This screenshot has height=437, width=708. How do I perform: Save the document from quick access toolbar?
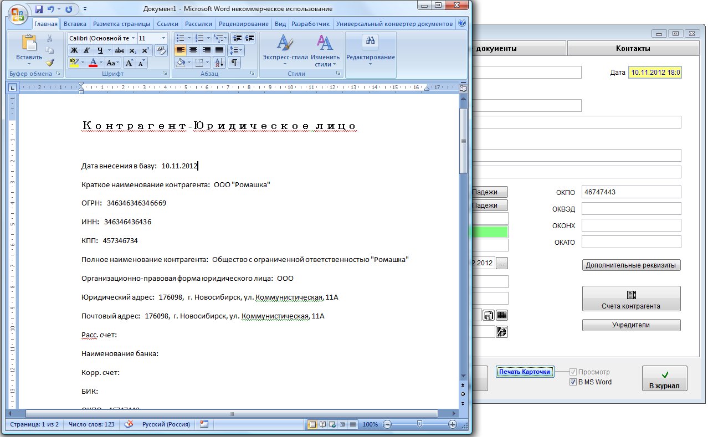point(39,9)
